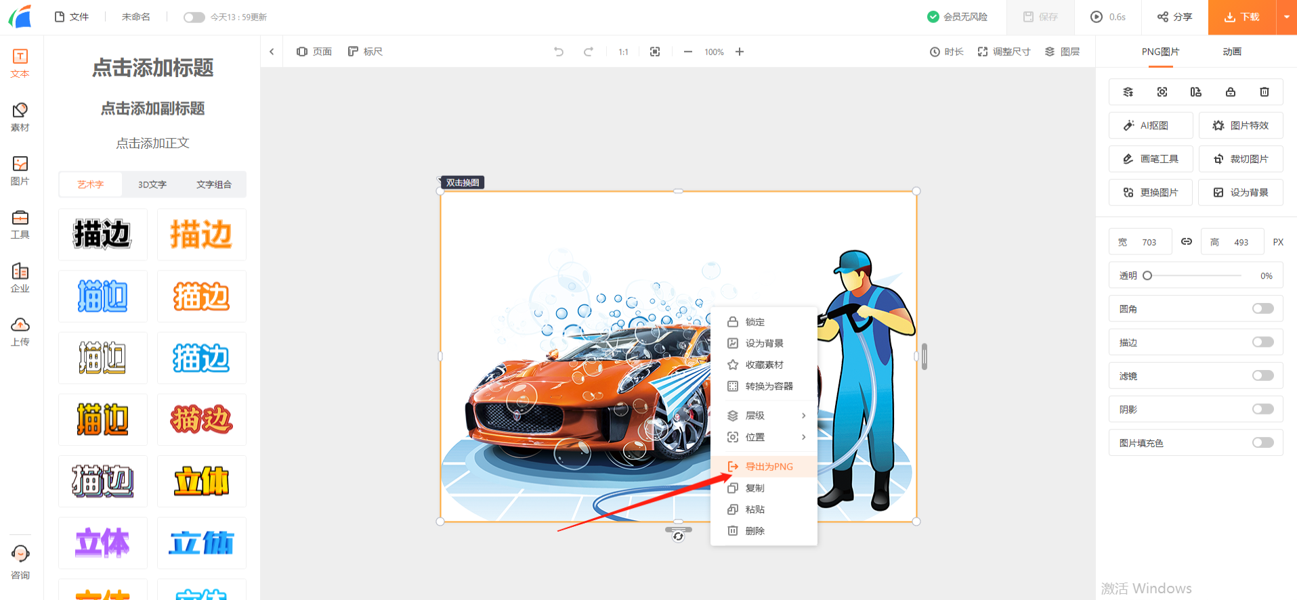Screen dimensions: 1297x600
Task: Click the 高 height input field
Action: pyautogui.click(x=1233, y=241)
